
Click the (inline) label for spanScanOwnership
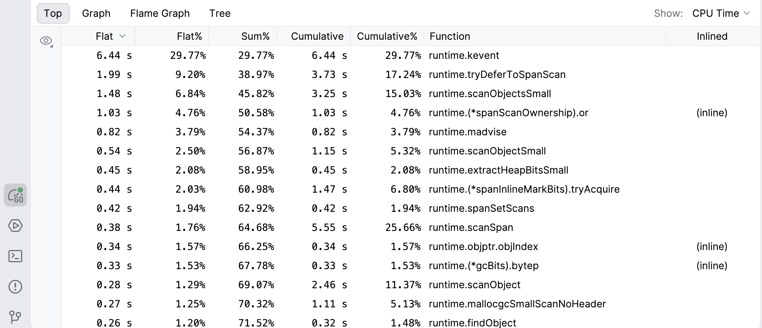(712, 113)
